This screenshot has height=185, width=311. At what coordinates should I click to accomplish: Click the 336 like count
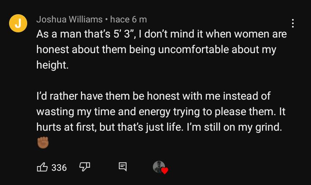click(x=59, y=168)
